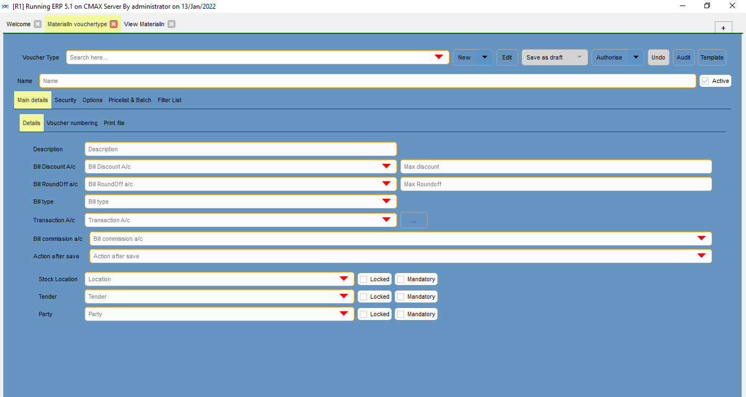
Task: Click the Template button
Action: click(712, 57)
